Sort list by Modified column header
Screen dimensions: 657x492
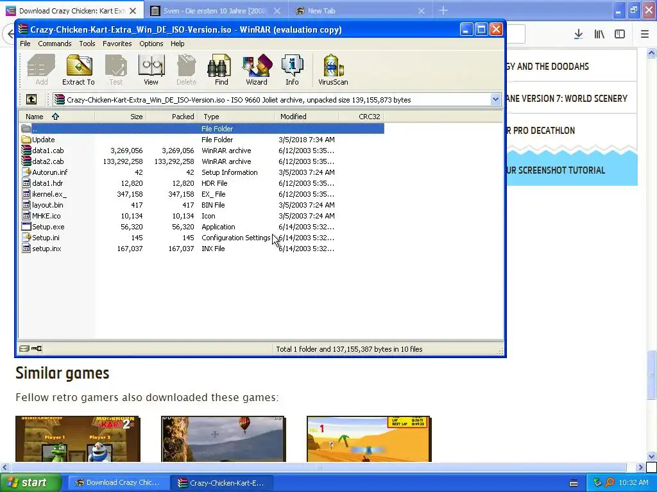(x=306, y=117)
